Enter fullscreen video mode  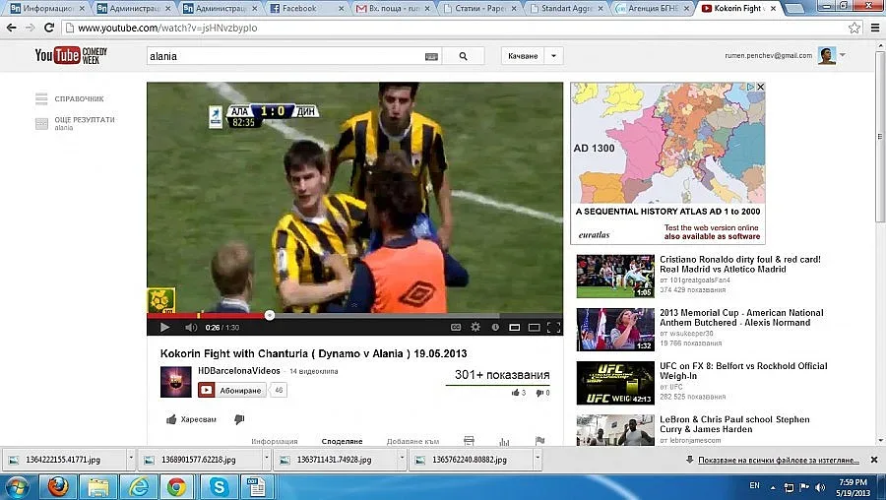pyautogui.click(x=553, y=328)
